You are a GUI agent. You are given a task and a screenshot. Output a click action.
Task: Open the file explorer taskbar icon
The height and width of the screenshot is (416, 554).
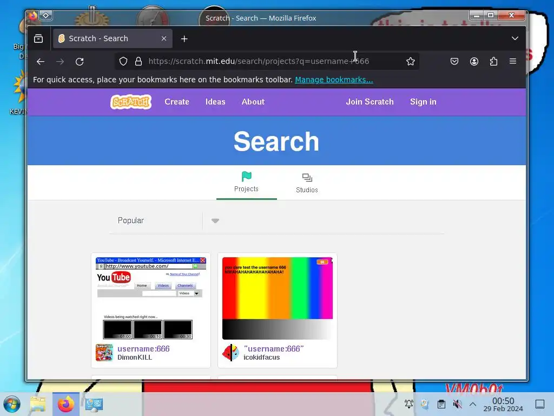point(38,404)
